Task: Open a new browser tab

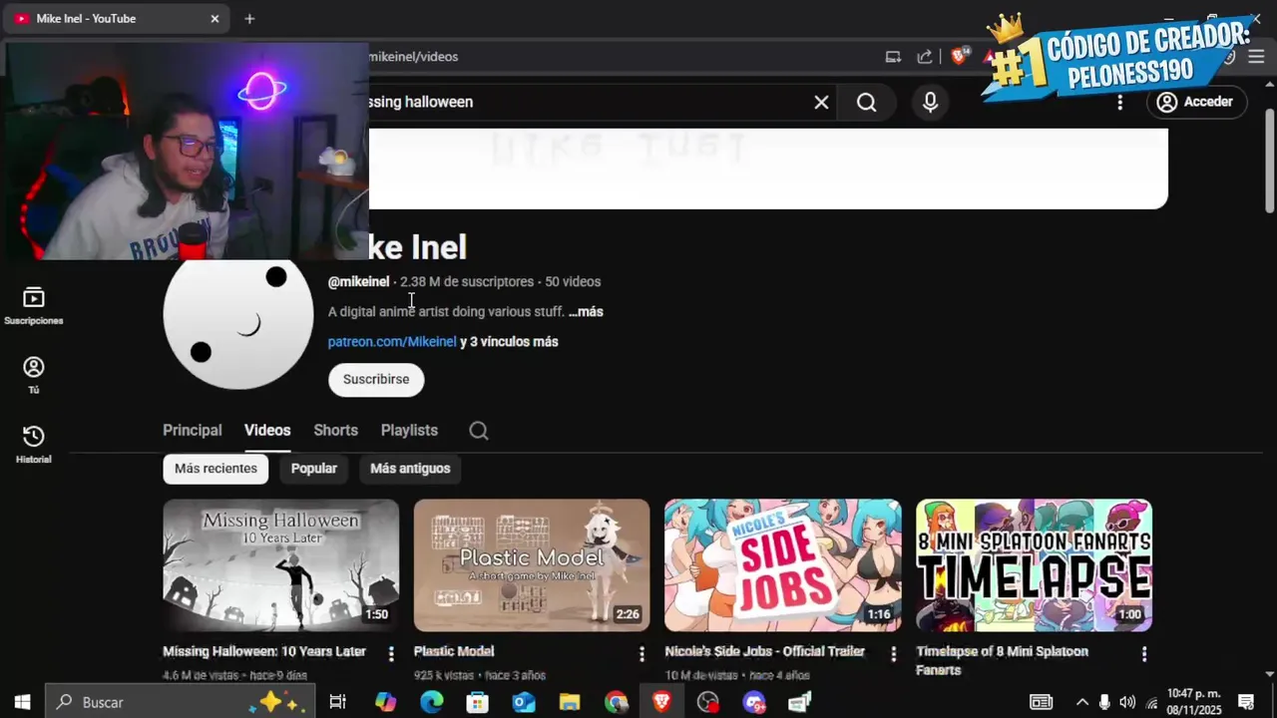Action: pos(249,19)
